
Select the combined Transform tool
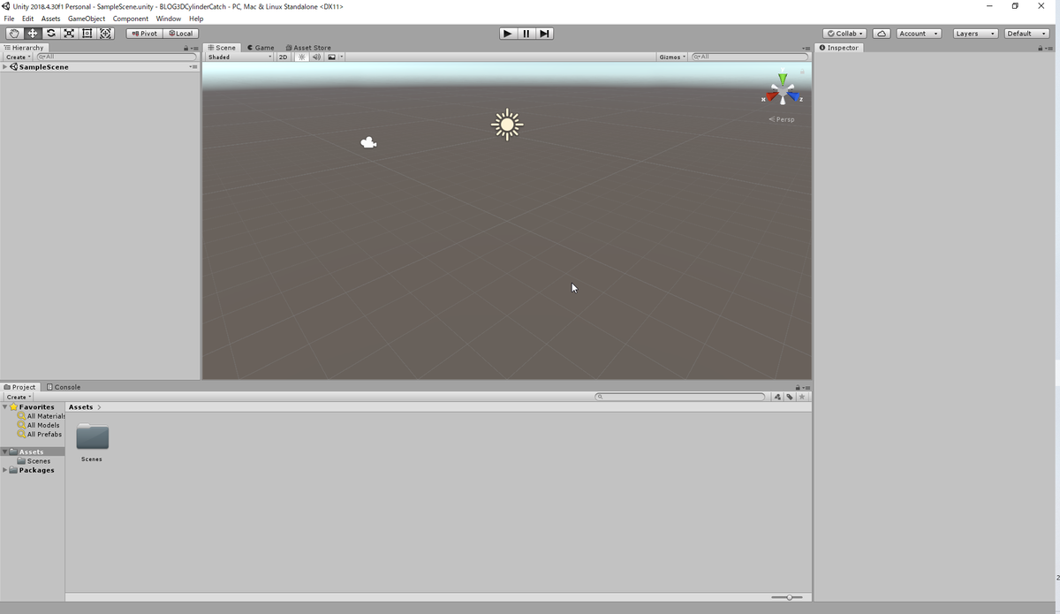tap(105, 34)
